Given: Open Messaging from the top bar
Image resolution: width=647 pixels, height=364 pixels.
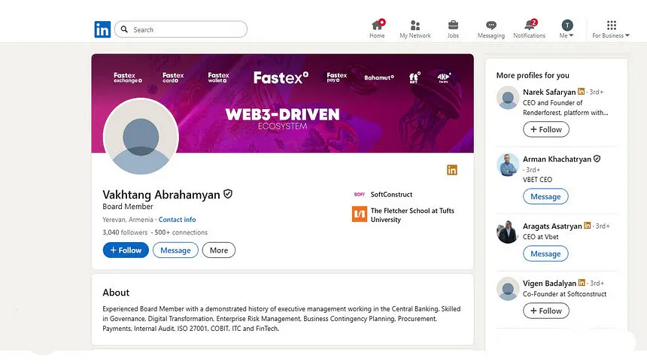Looking at the screenshot, I should (491, 29).
